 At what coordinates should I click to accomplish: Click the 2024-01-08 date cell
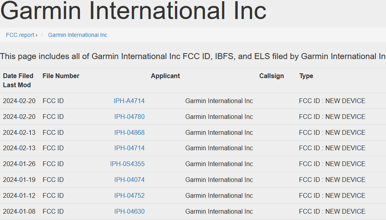tap(19, 211)
